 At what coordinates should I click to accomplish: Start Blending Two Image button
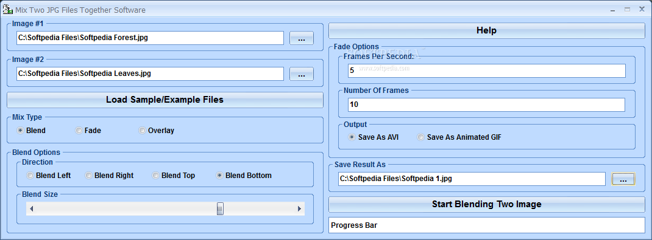486,204
